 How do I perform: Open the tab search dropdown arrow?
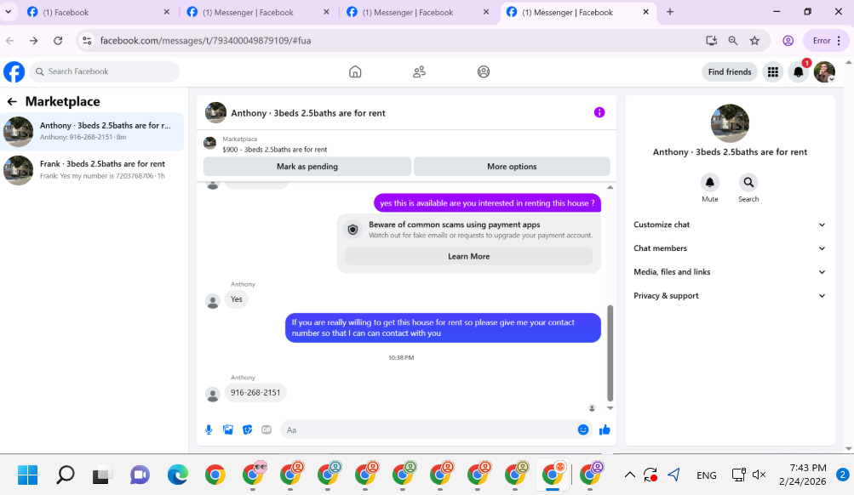9,11
